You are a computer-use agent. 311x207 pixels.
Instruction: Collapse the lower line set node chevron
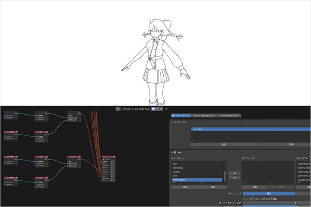(x=69, y=157)
